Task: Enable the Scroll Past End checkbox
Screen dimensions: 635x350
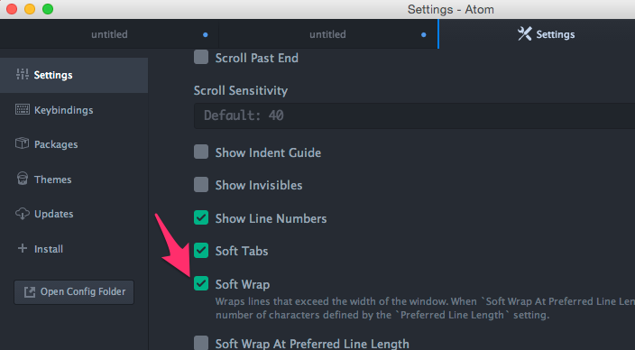Action: 201,57
